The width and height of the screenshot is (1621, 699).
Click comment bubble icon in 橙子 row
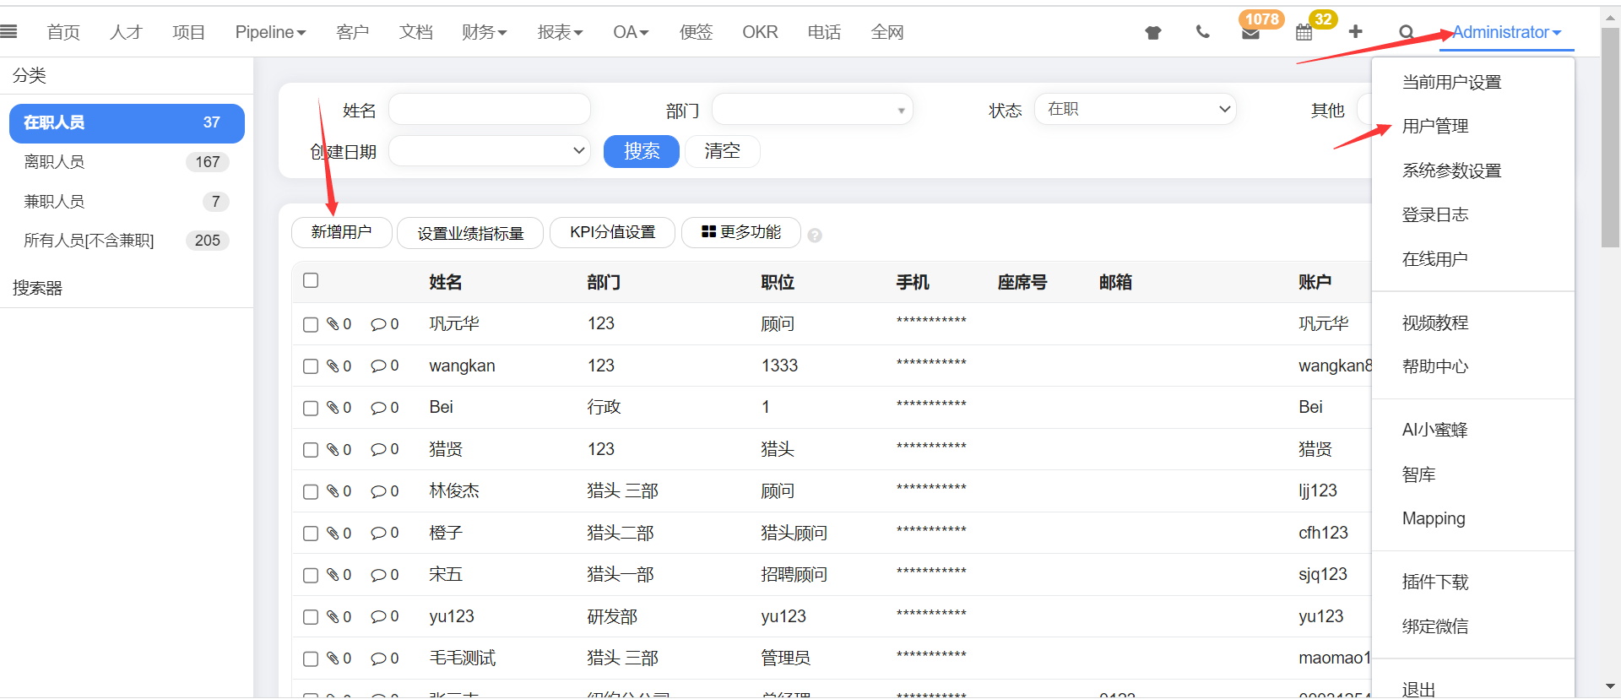click(379, 533)
